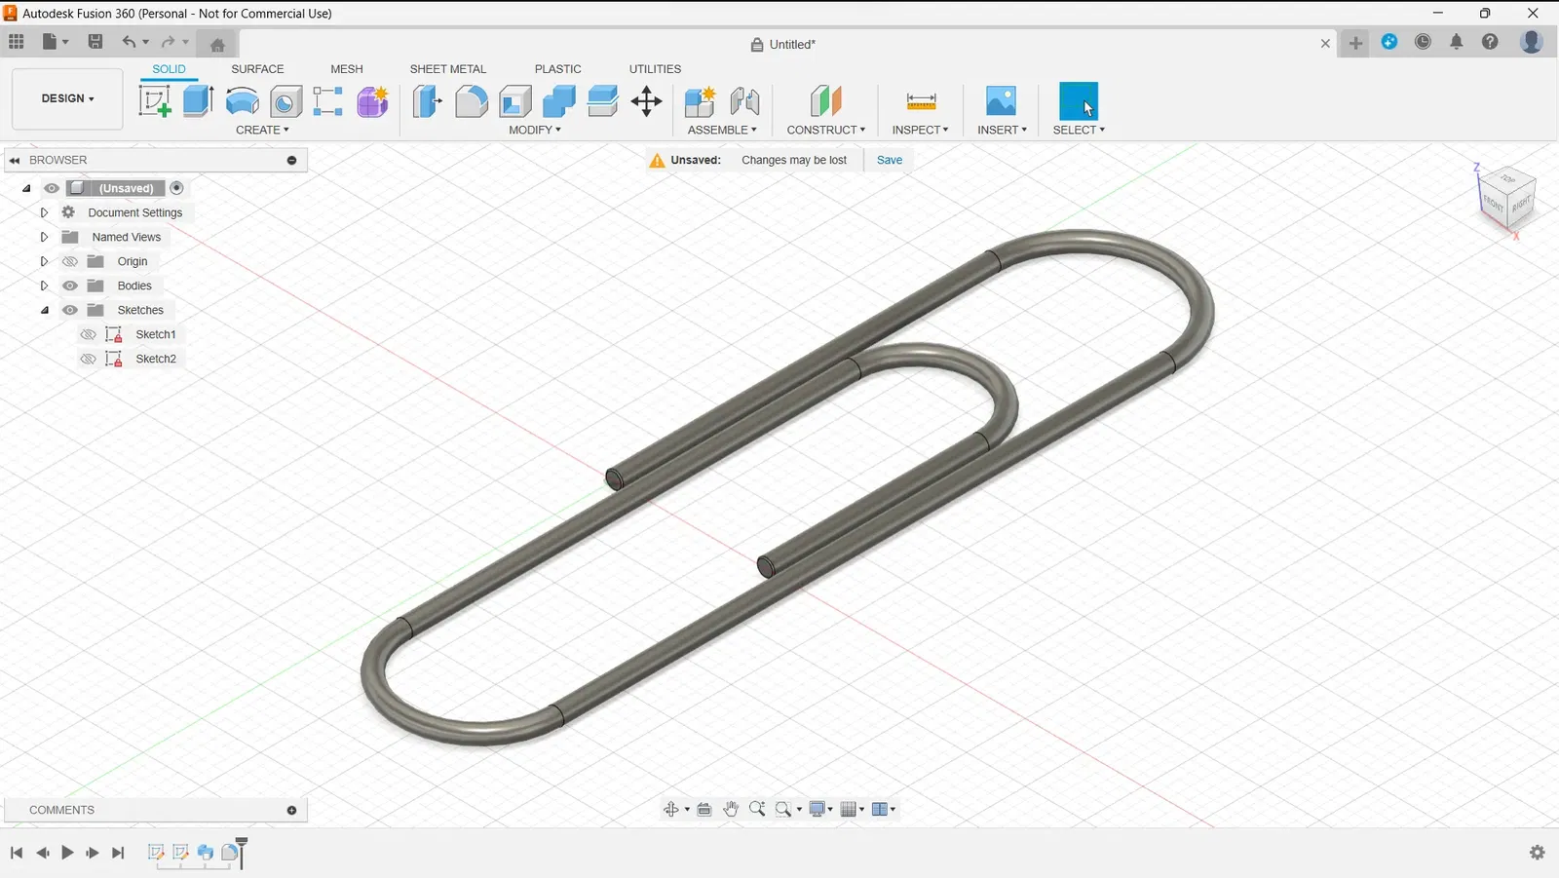The image size is (1559, 878).
Task: Hide the Sketches folder
Action: pyautogui.click(x=70, y=310)
